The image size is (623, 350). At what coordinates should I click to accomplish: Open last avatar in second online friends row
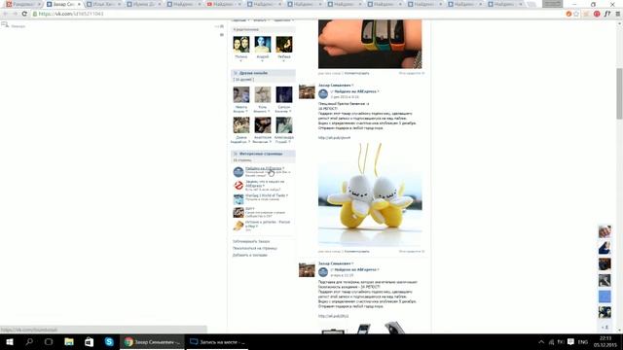click(284, 125)
